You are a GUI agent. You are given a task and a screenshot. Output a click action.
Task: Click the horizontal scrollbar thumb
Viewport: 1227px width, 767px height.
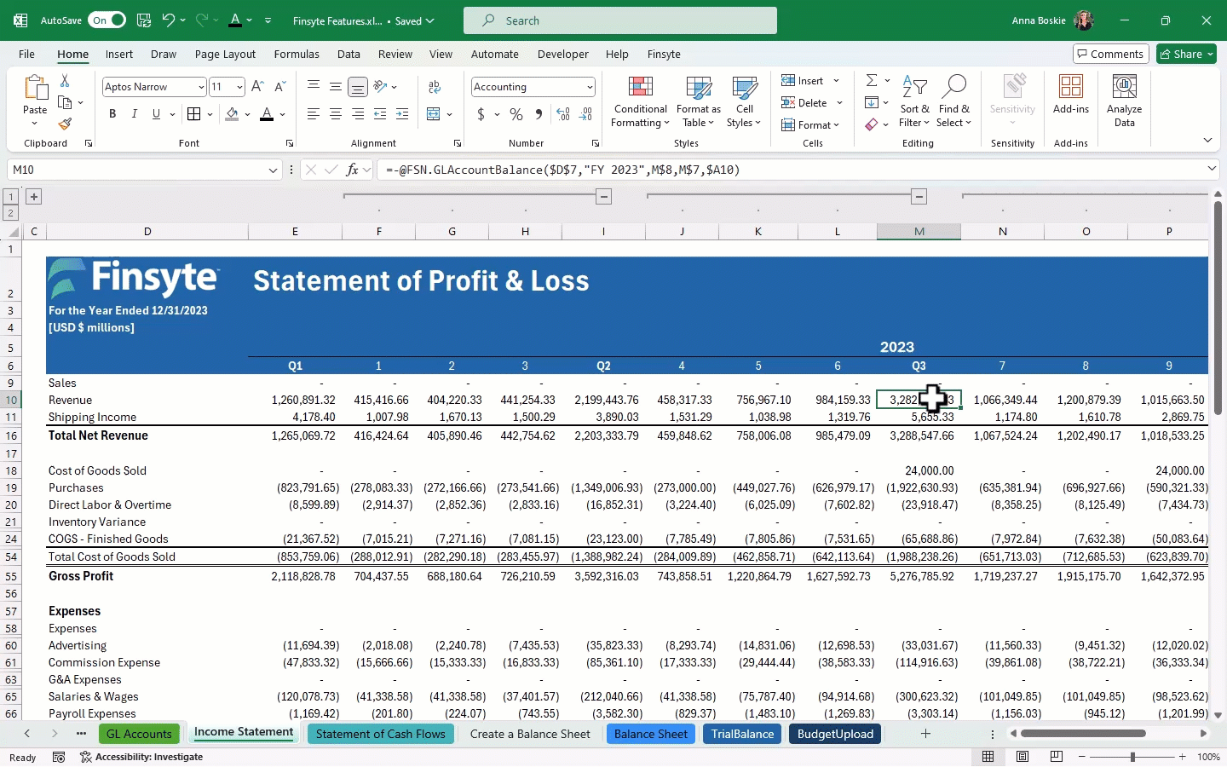coord(1083,733)
